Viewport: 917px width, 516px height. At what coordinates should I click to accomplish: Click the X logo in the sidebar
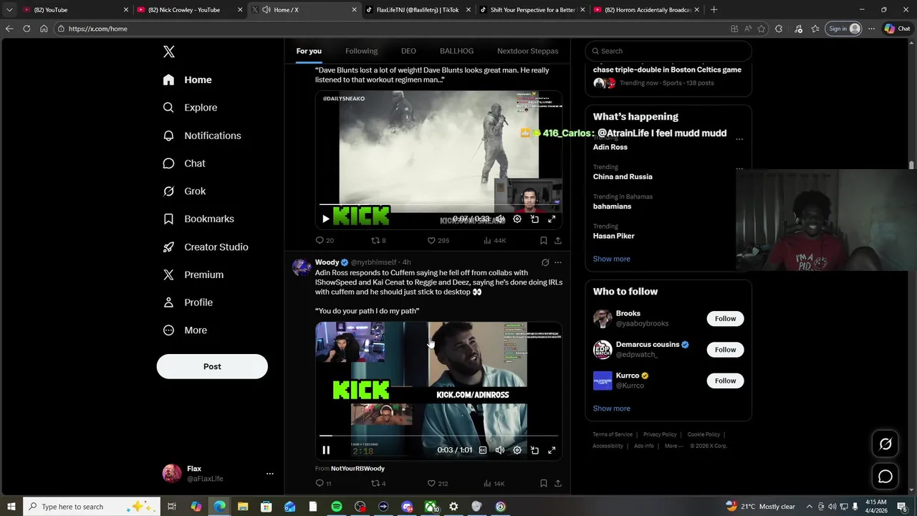click(x=169, y=52)
